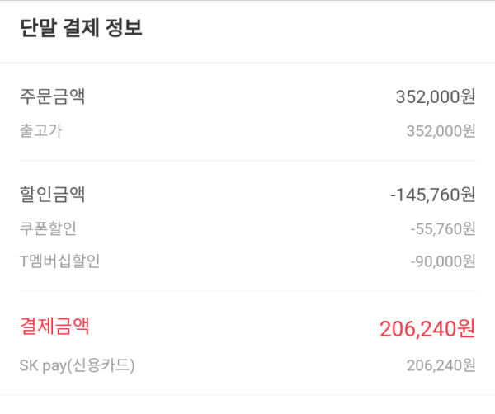Viewport: 495px width, 414px height.
Task: Click the 352,000원 order amount
Action: click(436, 96)
